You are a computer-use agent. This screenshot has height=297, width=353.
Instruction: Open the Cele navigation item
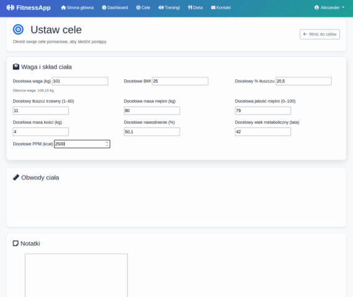click(143, 7)
